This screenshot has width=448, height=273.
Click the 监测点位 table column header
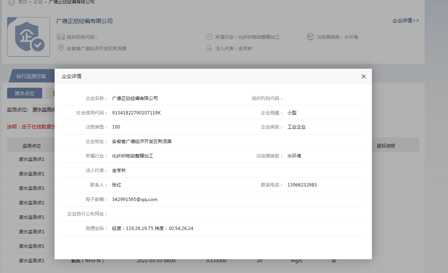pyautogui.click(x=32, y=146)
